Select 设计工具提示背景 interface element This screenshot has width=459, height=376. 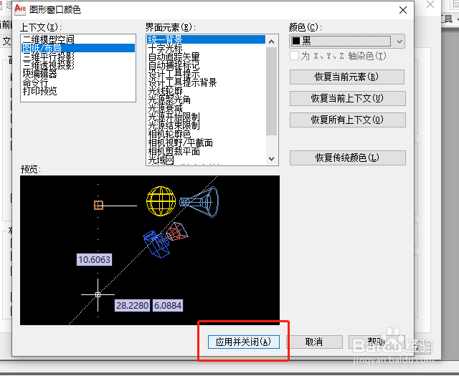point(206,82)
